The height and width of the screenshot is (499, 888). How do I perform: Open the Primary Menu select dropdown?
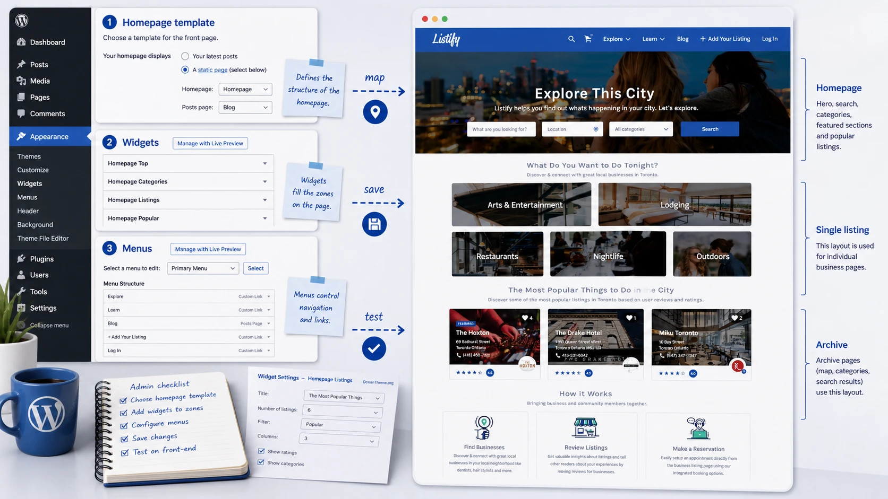[x=203, y=268]
